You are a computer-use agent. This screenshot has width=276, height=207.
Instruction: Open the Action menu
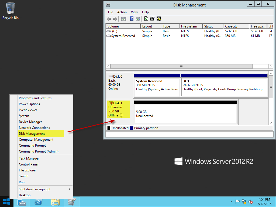point(122,12)
